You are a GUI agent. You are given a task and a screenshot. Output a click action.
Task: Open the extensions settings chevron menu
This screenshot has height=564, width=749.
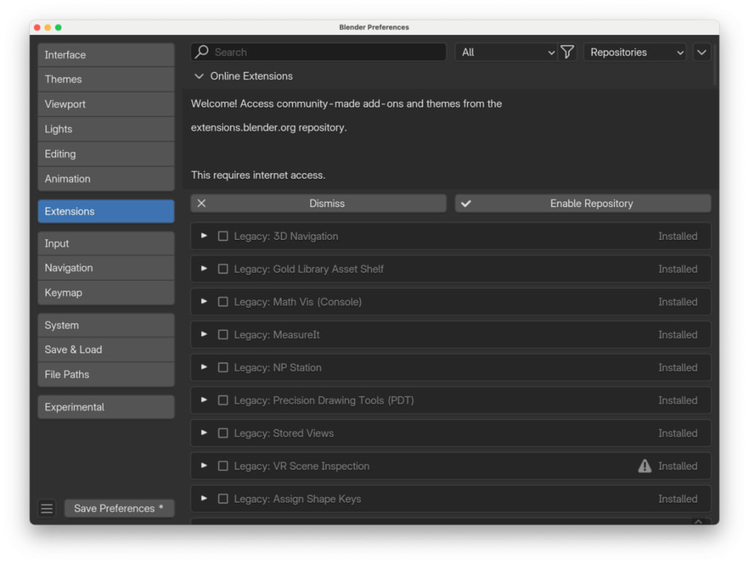point(701,52)
